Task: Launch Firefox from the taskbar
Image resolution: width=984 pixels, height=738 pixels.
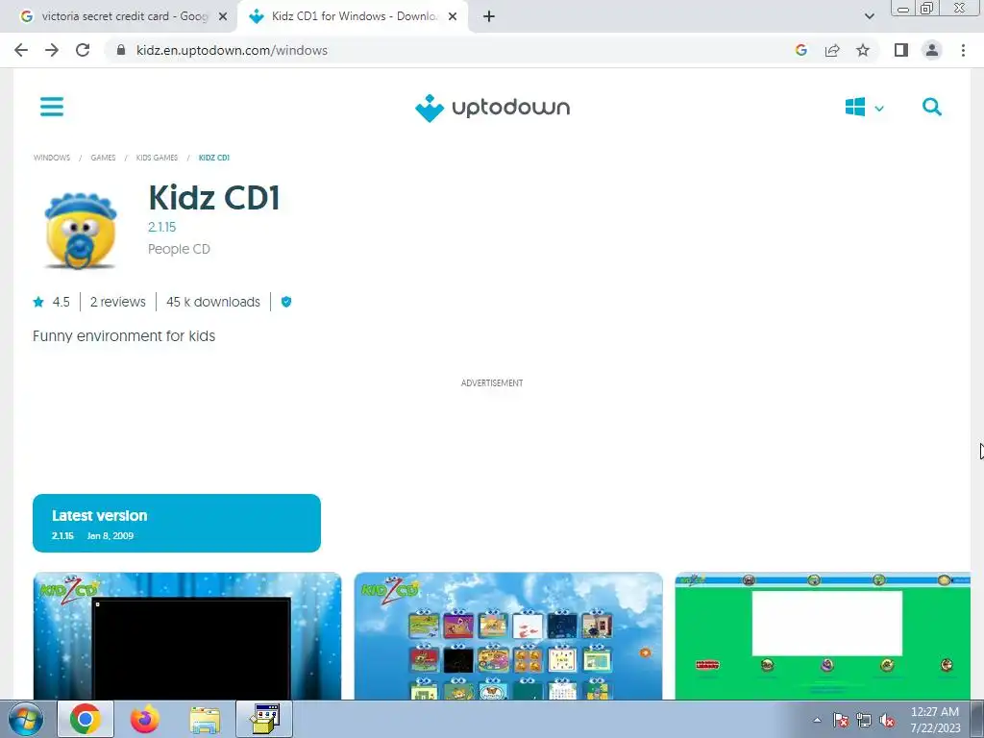Action: tap(145, 719)
